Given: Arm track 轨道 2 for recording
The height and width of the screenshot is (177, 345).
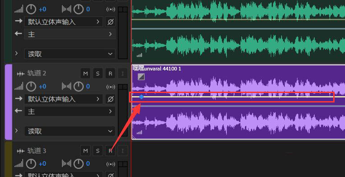Looking at the screenshot, I should click(x=110, y=74).
